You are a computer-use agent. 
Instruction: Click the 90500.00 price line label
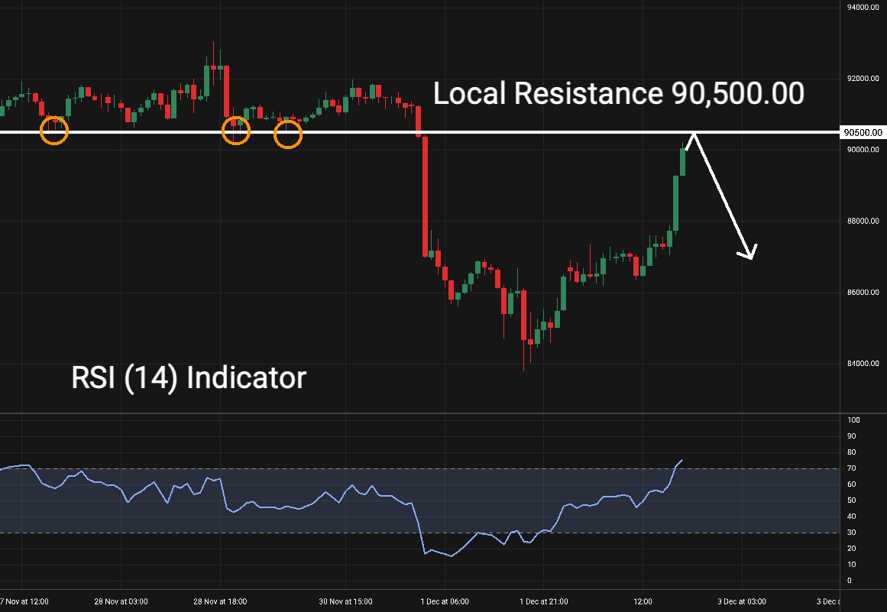[x=863, y=132]
